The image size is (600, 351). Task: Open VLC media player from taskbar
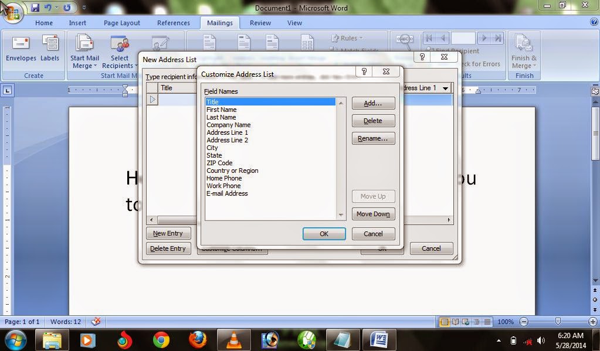(234, 340)
